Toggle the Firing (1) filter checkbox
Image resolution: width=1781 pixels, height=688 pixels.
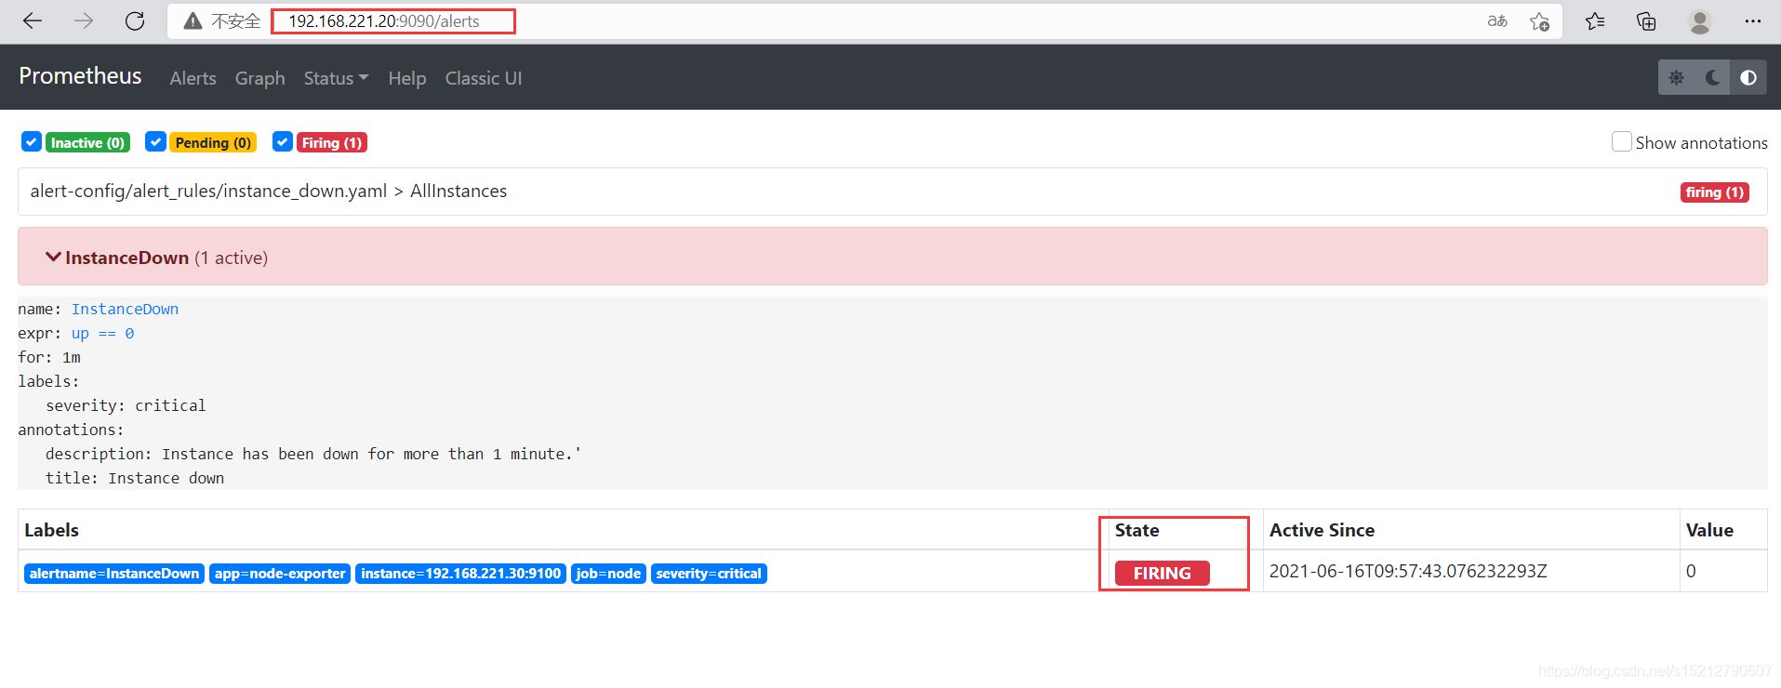point(283,141)
